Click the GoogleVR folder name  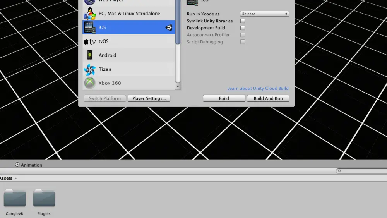15,214
